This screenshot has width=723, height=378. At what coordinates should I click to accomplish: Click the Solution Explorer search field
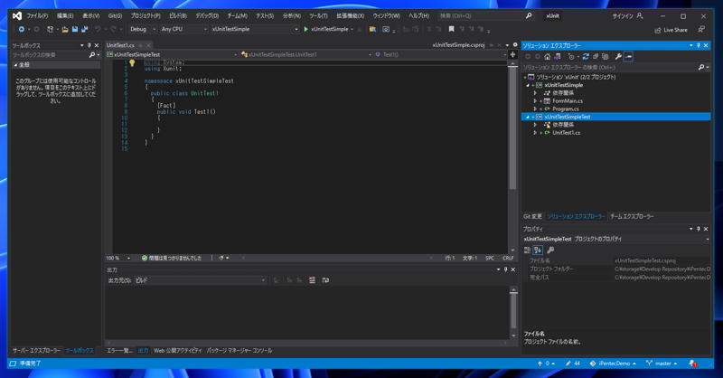click(x=615, y=68)
